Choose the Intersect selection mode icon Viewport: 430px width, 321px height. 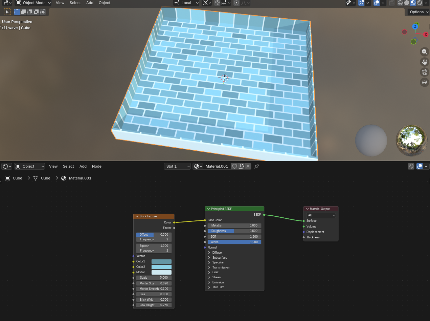43,12
